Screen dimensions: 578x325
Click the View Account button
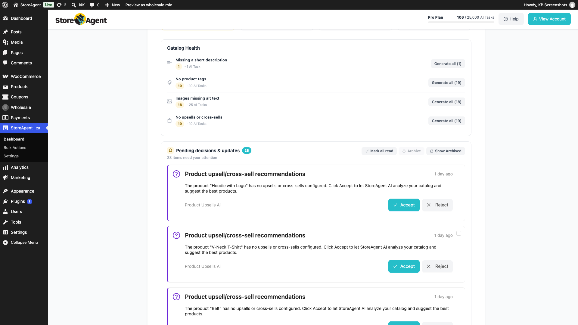[549, 19]
